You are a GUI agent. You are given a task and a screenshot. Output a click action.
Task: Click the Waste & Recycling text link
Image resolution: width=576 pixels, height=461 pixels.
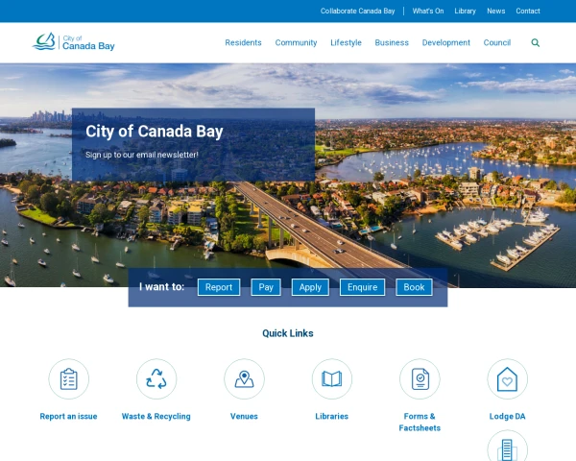(x=156, y=416)
